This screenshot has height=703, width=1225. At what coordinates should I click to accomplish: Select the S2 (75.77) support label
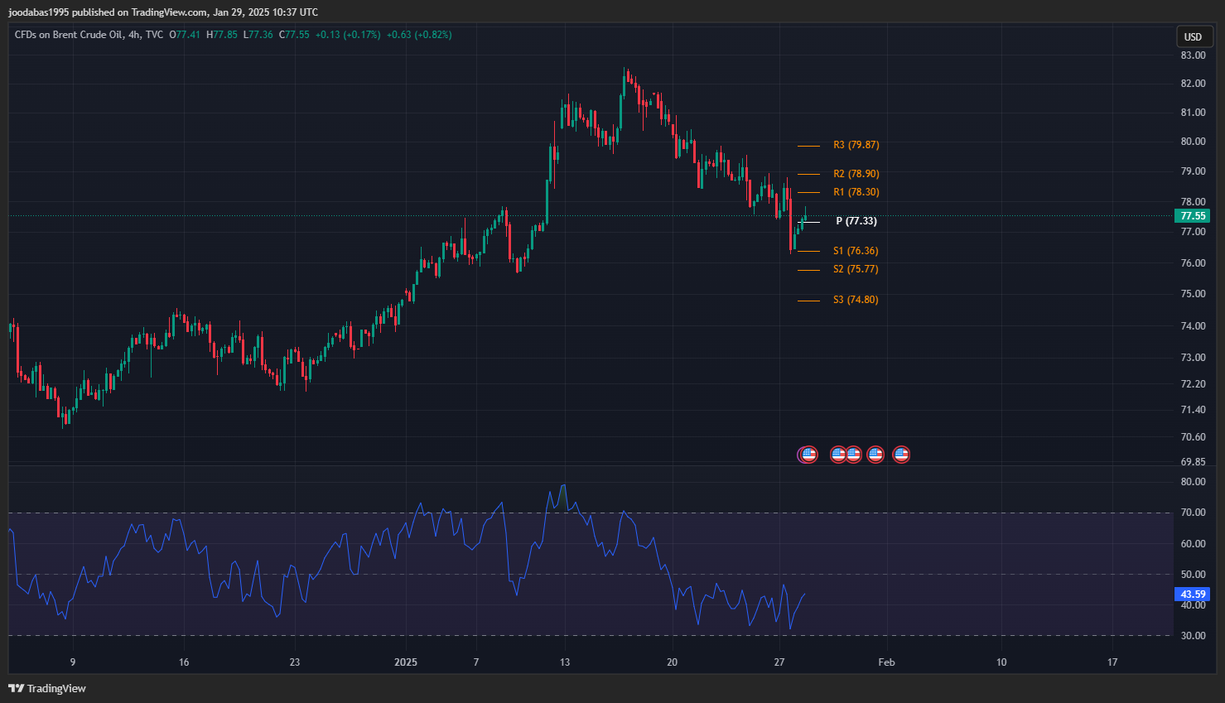856,269
